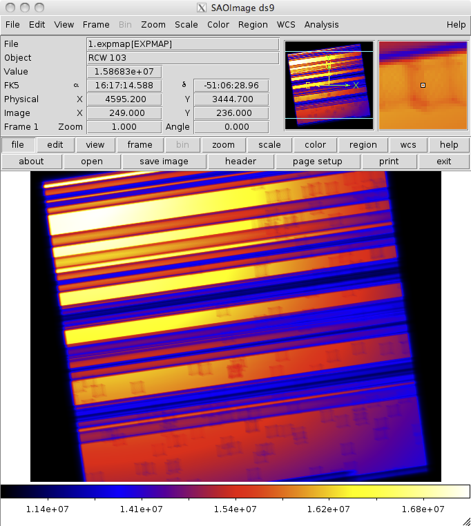Select the 'file' button bar tab

(18, 145)
